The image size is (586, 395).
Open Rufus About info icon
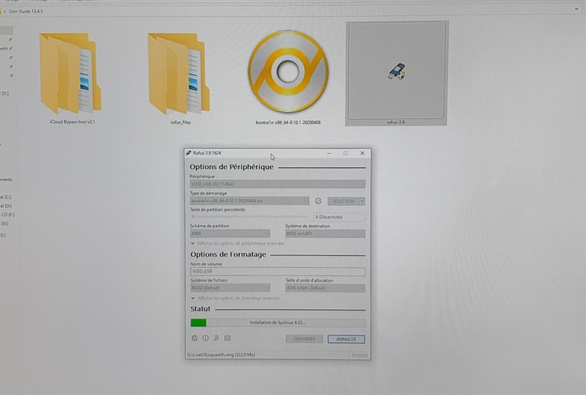pos(206,338)
